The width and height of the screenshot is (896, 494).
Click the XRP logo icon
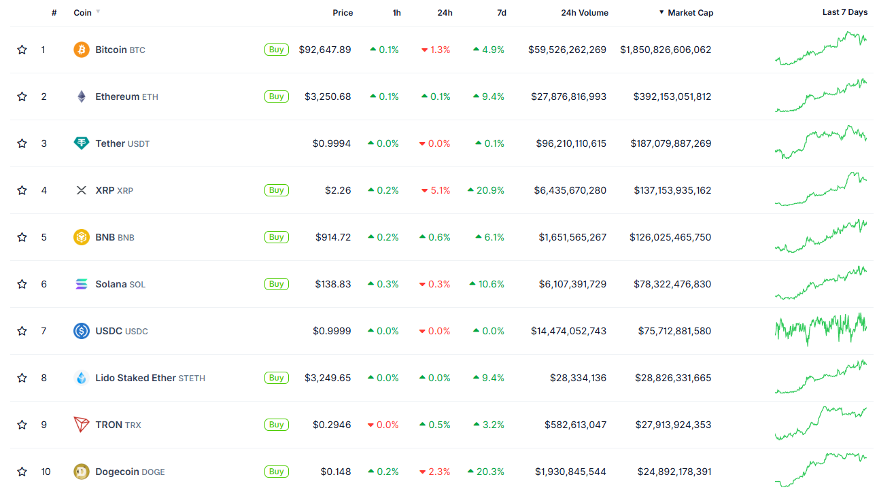click(82, 190)
